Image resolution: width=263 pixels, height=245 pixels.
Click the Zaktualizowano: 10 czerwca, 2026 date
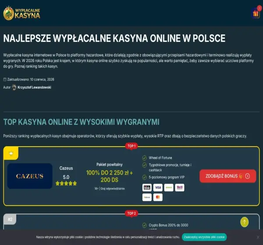point(31,79)
